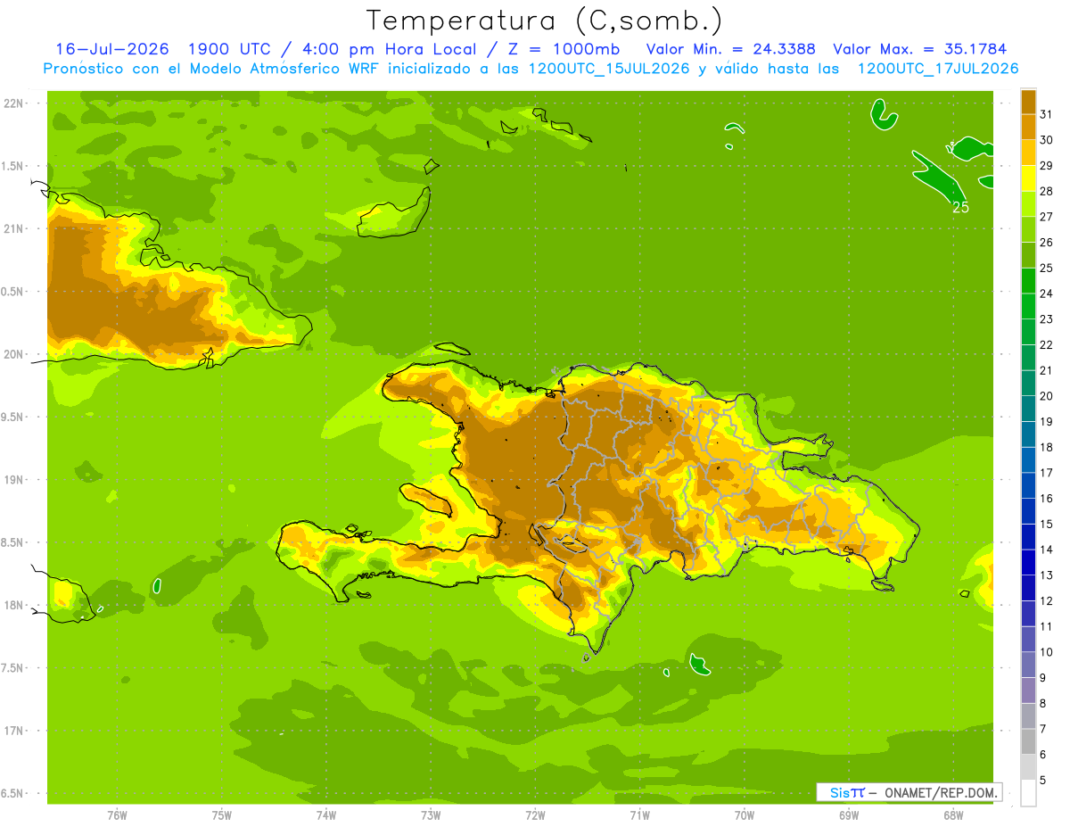Select the valid-until time '1200UTC_17JUL2026'
The height and width of the screenshot is (827, 1070).
(938, 69)
